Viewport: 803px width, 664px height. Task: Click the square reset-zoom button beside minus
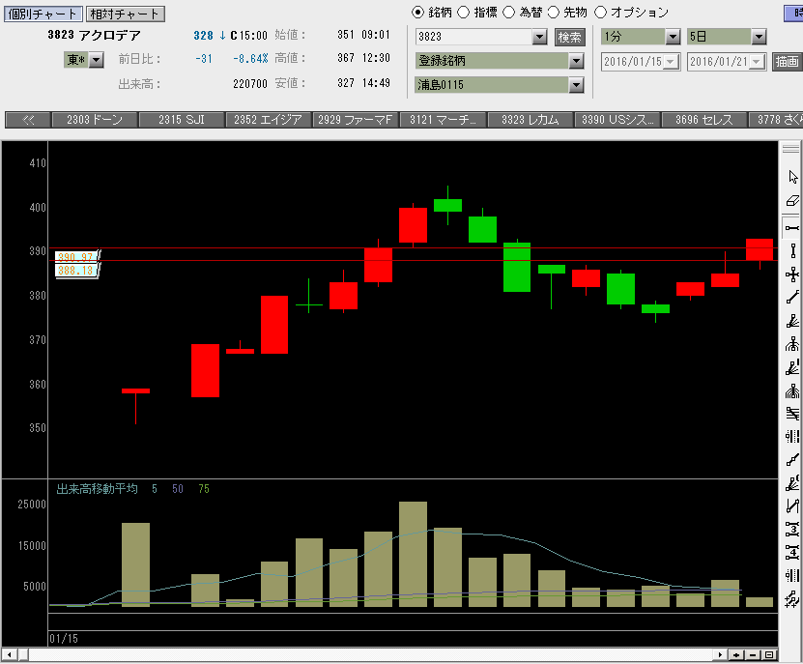tap(768, 654)
